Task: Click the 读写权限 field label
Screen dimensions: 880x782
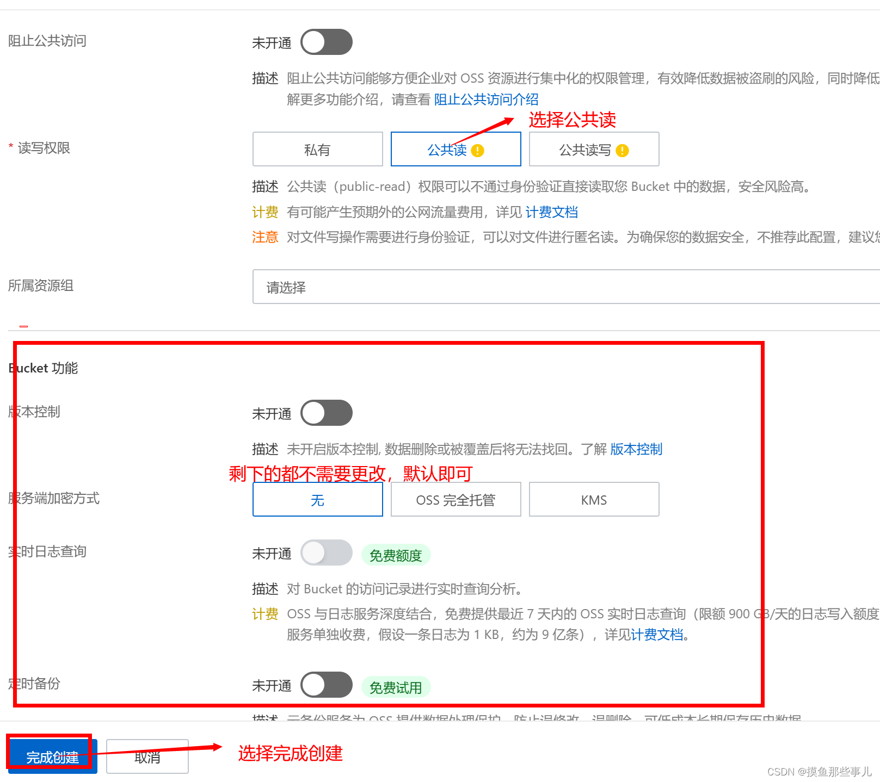Action: (x=44, y=148)
